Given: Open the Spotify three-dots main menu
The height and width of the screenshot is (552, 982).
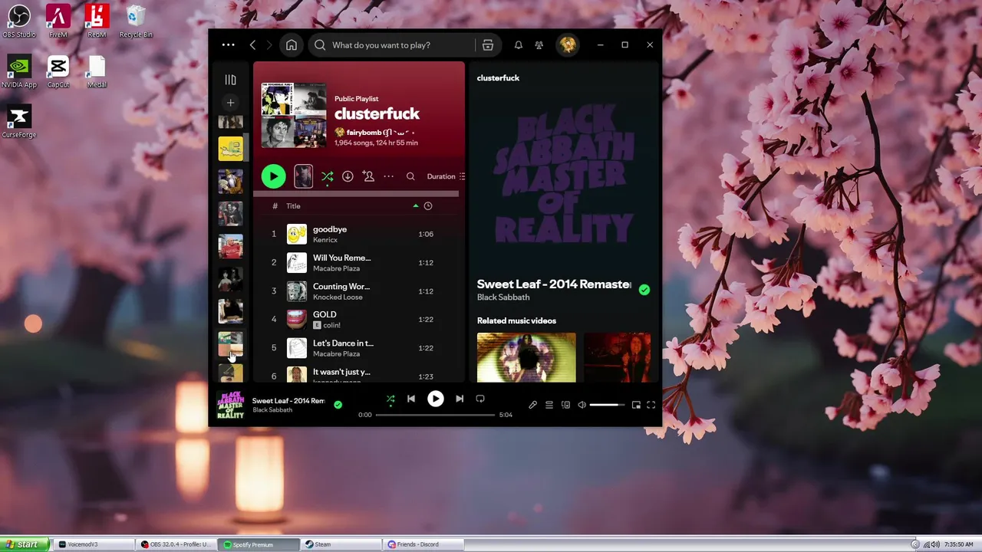Looking at the screenshot, I should coord(228,45).
